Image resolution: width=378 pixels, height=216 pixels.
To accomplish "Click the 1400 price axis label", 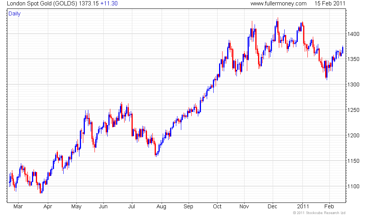I will point(353,34).
